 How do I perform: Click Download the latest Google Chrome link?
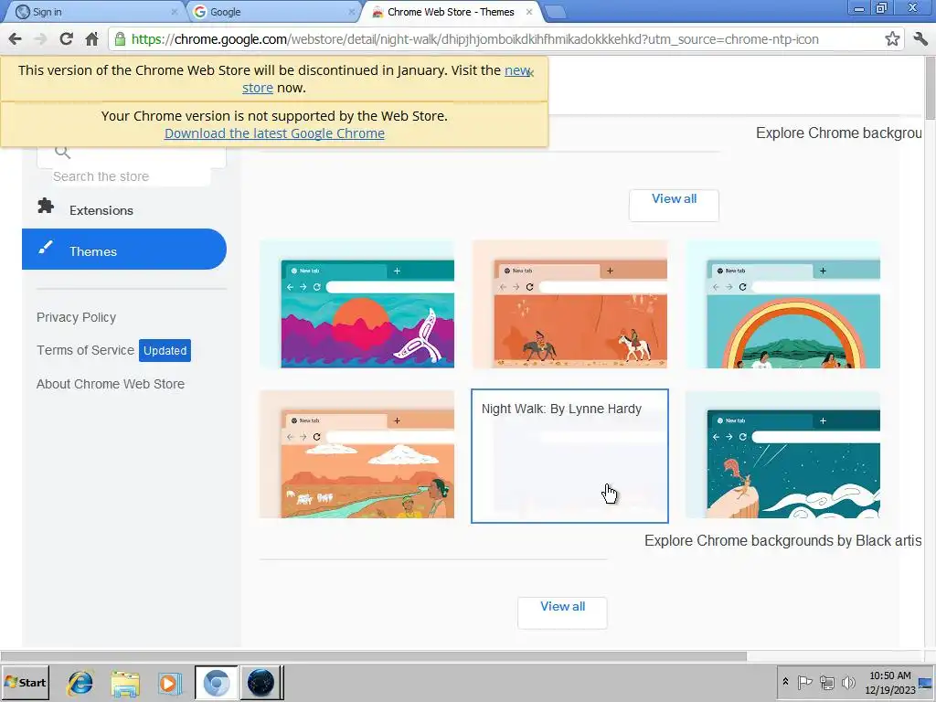(274, 133)
